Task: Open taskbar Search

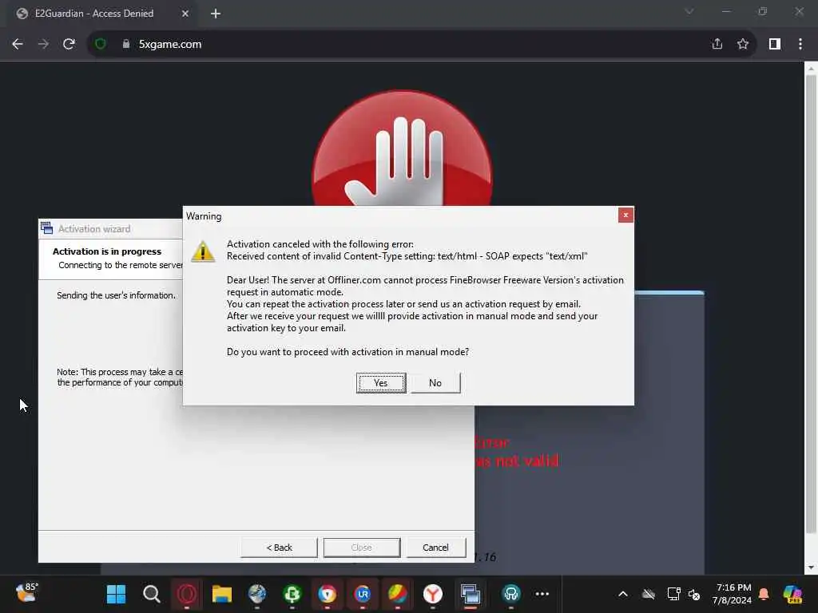Action: click(151, 594)
